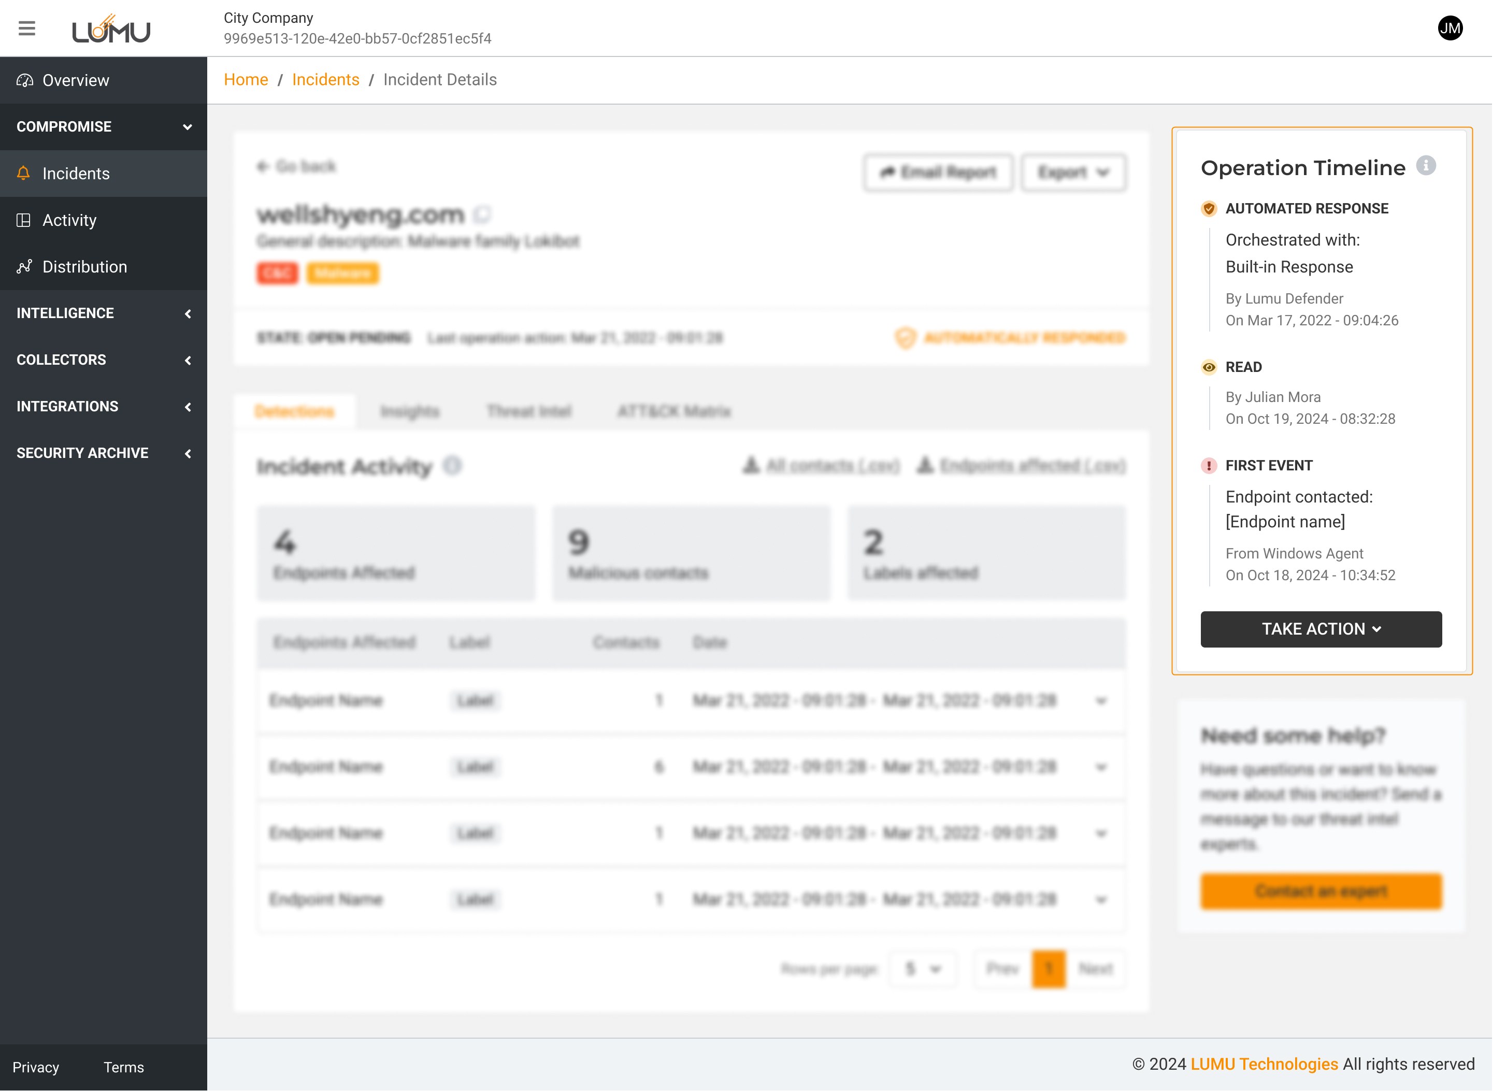The width and height of the screenshot is (1506, 1091).
Task: Open the JM user avatar menu
Action: coord(1450,28)
